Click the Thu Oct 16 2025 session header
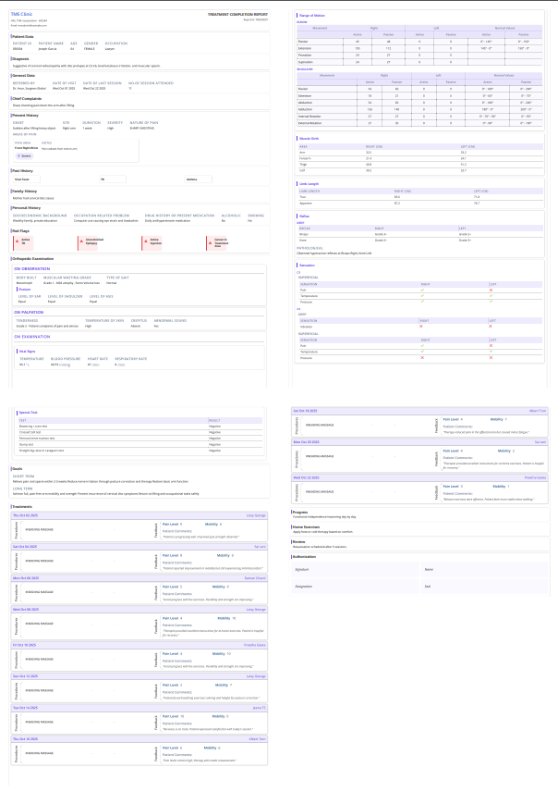 [139, 739]
